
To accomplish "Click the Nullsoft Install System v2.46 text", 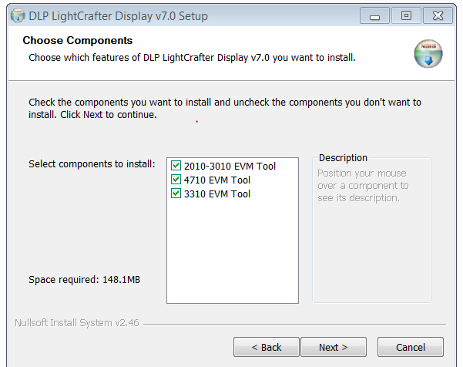I will 77,323.
